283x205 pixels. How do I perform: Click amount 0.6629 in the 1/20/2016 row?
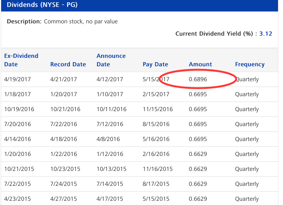click(198, 154)
